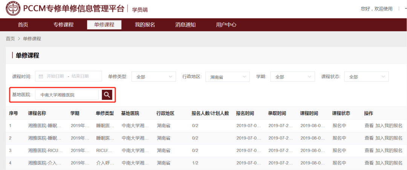
Task: Click the 首页 breadcrumb link
Action: click(11, 39)
